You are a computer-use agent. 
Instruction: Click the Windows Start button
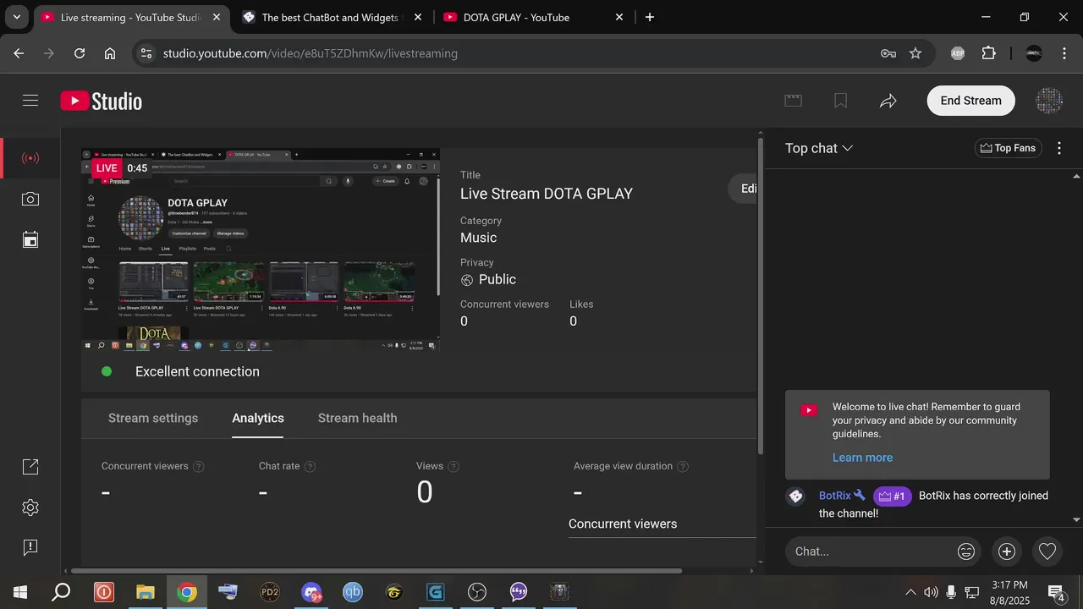pos(20,592)
